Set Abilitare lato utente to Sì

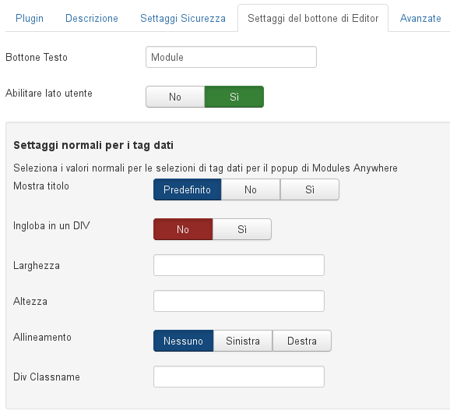(x=234, y=97)
